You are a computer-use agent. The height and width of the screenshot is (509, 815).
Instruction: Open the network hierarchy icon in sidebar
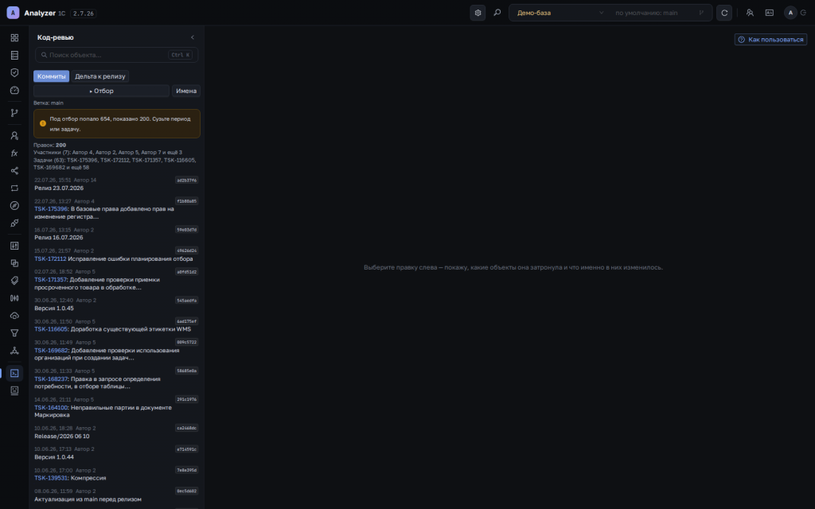[14, 351]
